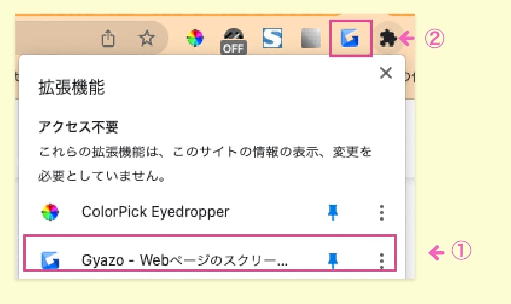511x304 pixels.
Task: Unpin ColorPick Eyedropper from toolbar
Action: click(333, 212)
